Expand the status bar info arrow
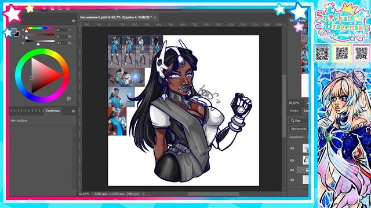 tap(144, 194)
